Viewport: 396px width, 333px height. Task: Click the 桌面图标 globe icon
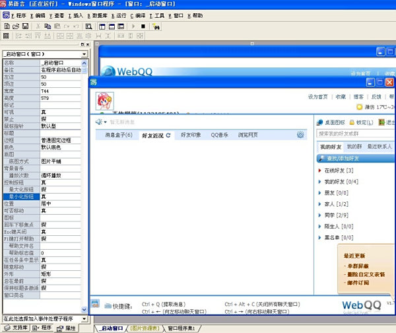(319, 122)
